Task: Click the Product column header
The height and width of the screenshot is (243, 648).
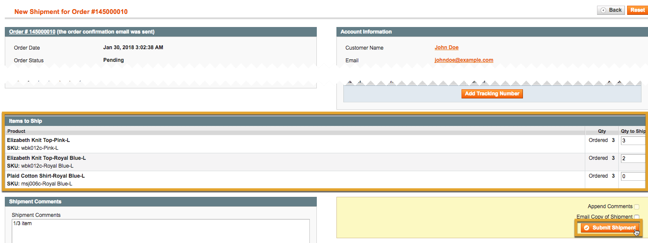Action: tap(17, 131)
